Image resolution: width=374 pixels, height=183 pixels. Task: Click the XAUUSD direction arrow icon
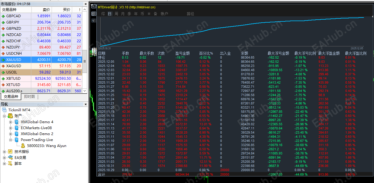pos(3,60)
